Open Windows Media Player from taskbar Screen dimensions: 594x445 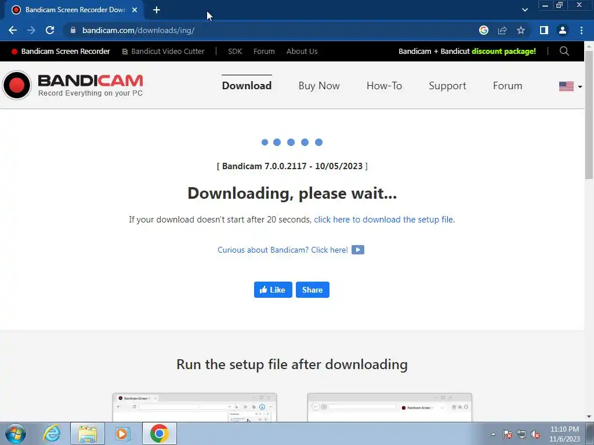pyautogui.click(x=122, y=433)
